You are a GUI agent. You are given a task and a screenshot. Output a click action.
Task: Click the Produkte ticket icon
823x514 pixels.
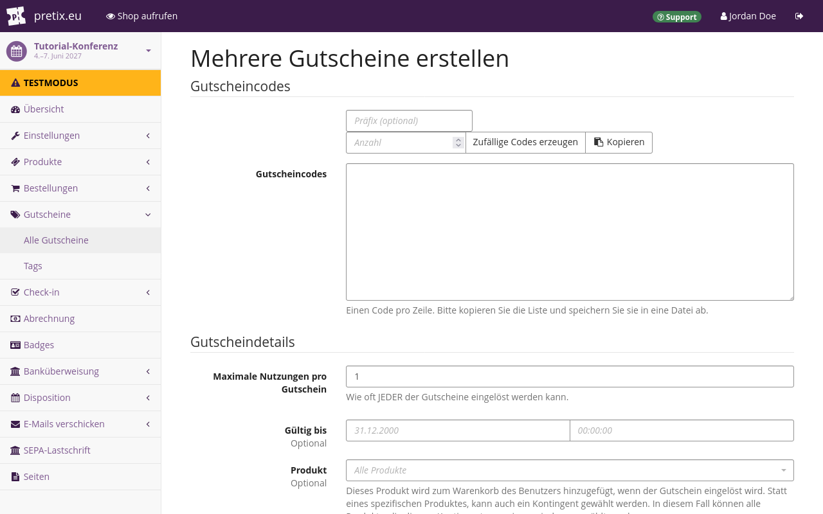point(15,162)
